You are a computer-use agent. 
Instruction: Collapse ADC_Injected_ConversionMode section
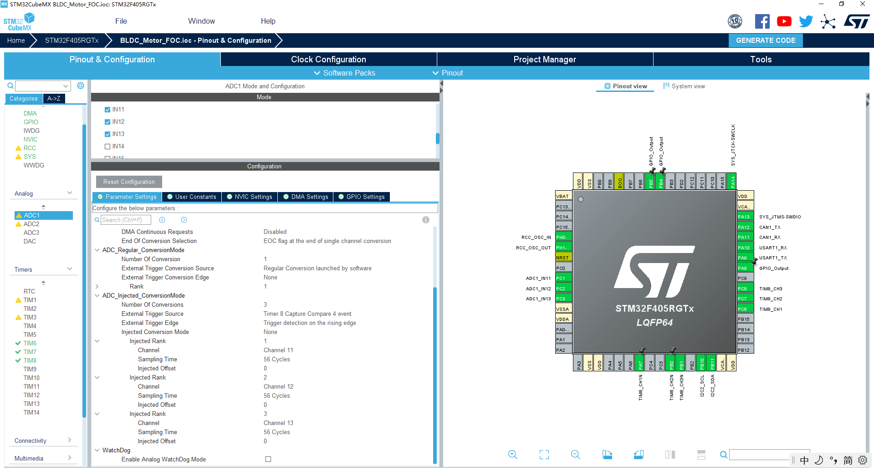click(x=97, y=295)
